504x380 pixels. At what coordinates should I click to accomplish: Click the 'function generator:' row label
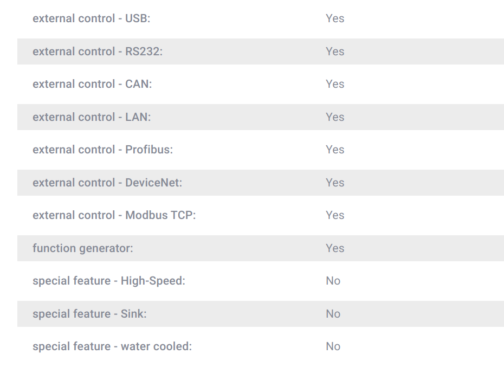click(x=82, y=248)
